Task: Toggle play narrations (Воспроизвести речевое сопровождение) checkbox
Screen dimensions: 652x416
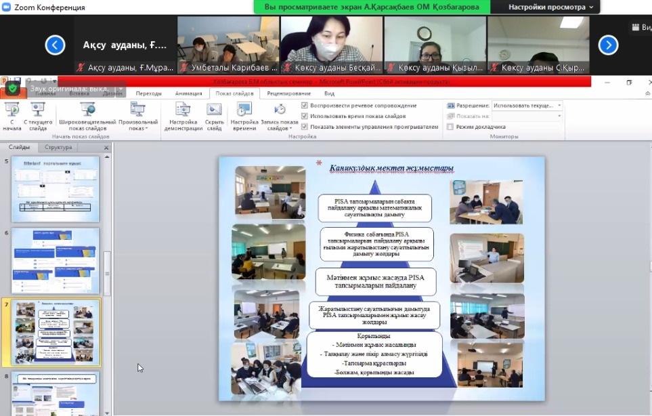Action: pyautogui.click(x=305, y=106)
